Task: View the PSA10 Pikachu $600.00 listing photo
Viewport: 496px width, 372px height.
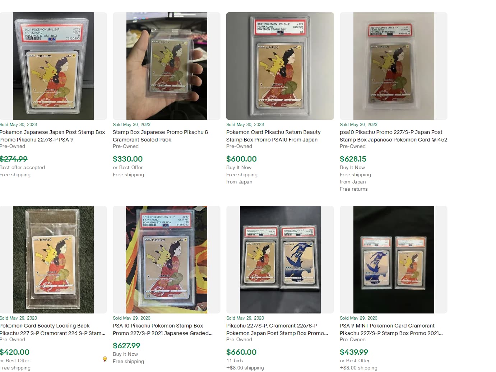Action: click(x=280, y=66)
